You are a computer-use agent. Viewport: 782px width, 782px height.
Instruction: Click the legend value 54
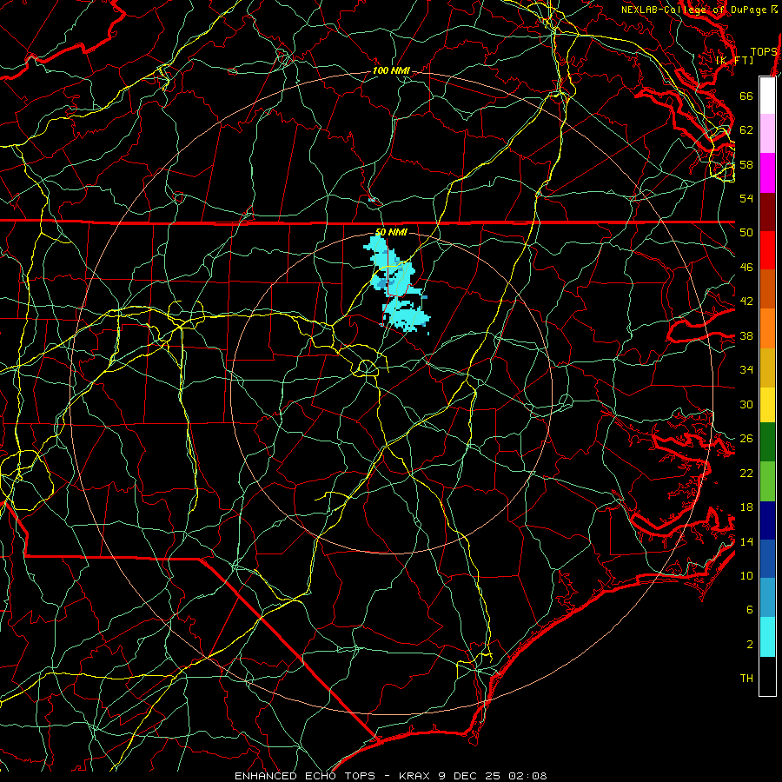(746, 198)
